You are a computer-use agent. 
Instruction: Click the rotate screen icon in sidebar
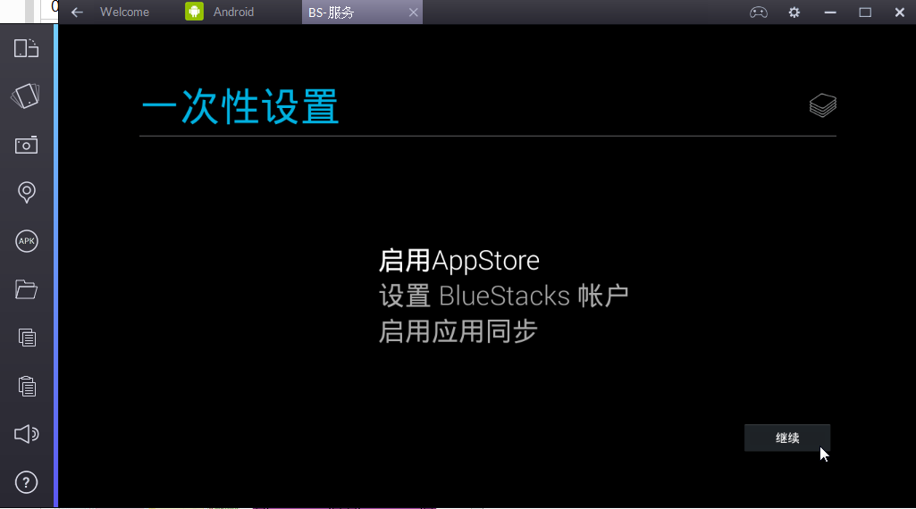tap(26, 48)
